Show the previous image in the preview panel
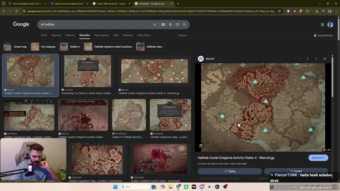The height and width of the screenshot is (191, 340). click(x=299, y=59)
